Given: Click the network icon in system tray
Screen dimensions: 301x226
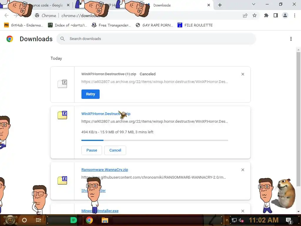Looking at the screenshot, I should tap(234, 220).
